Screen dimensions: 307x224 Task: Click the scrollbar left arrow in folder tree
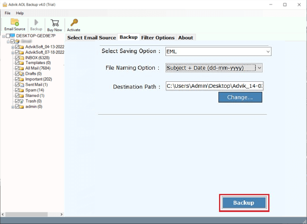[3, 214]
